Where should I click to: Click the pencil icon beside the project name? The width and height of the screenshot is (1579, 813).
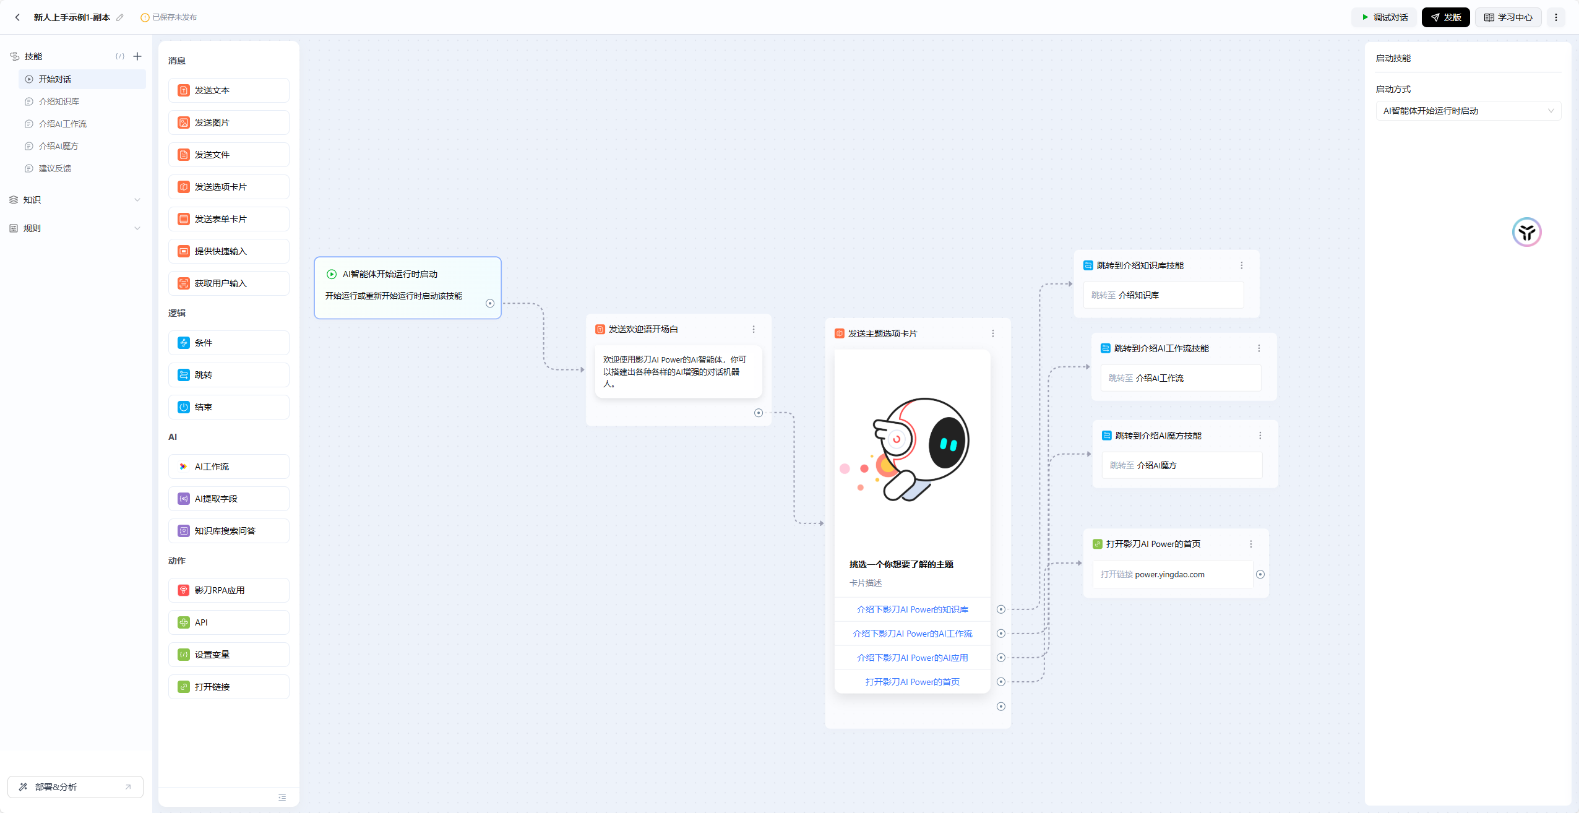tap(120, 17)
